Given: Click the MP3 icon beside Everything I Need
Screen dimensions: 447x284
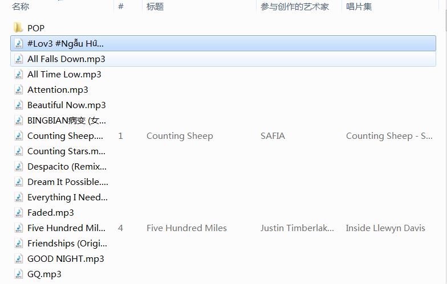Looking at the screenshot, I should pos(18,197).
